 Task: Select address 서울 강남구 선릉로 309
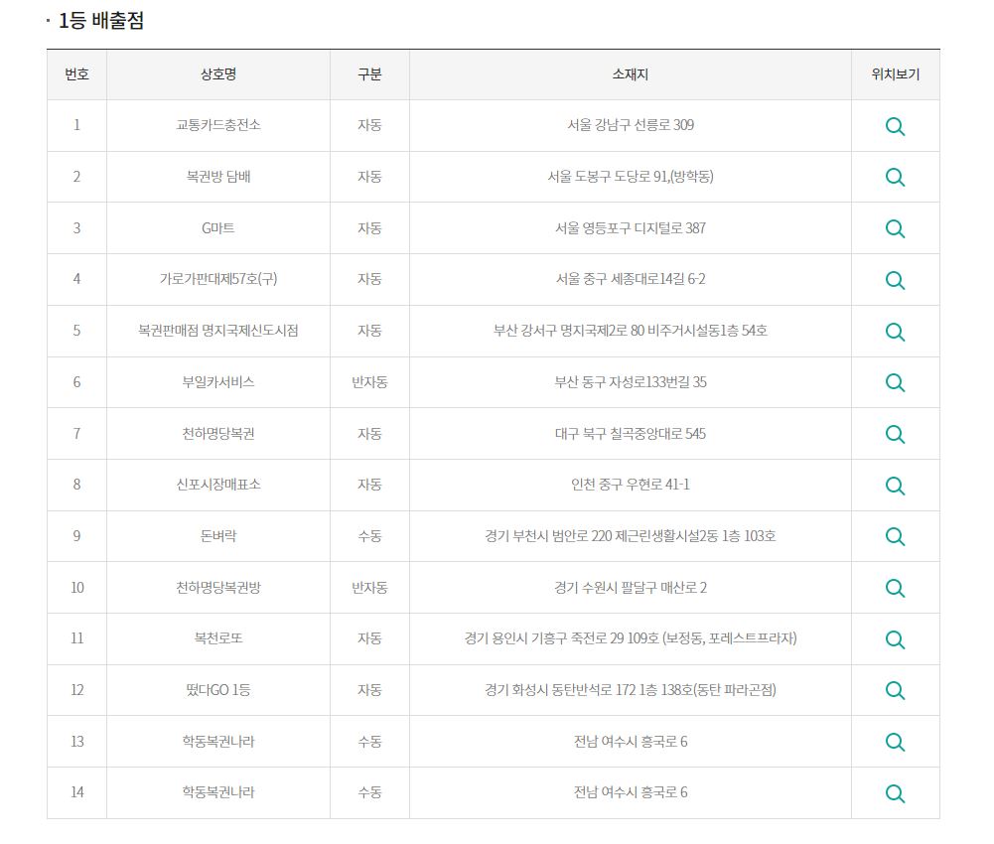click(x=631, y=125)
